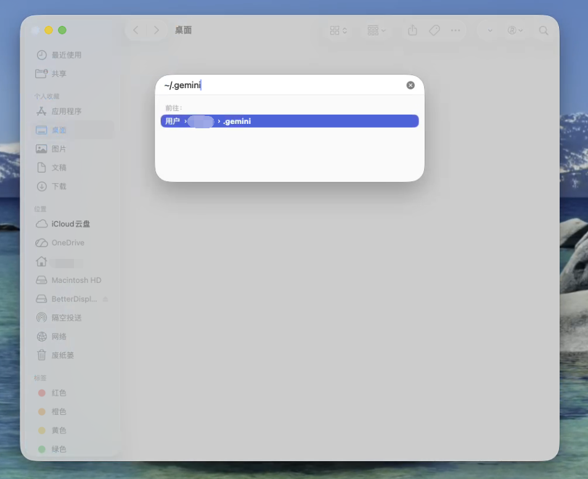Open 图片 in the sidebar
Image resolution: width=588 pixels, height=479 pixels.
click(x=59, y=149)
